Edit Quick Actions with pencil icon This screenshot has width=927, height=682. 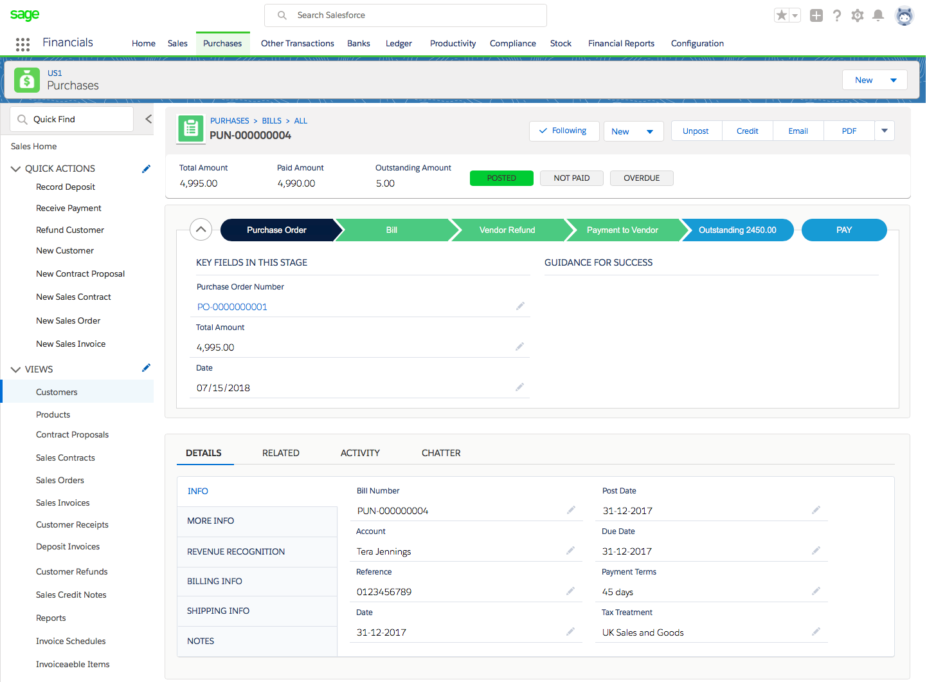tap(146, 169)
